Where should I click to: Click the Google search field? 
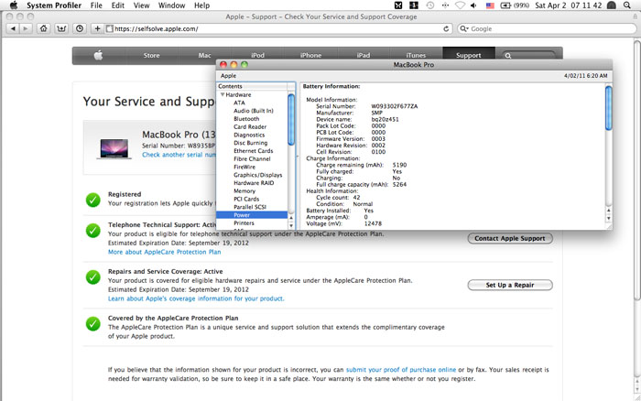coord(547,28)
